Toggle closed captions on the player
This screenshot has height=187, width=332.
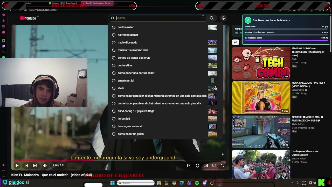point(189,165)
